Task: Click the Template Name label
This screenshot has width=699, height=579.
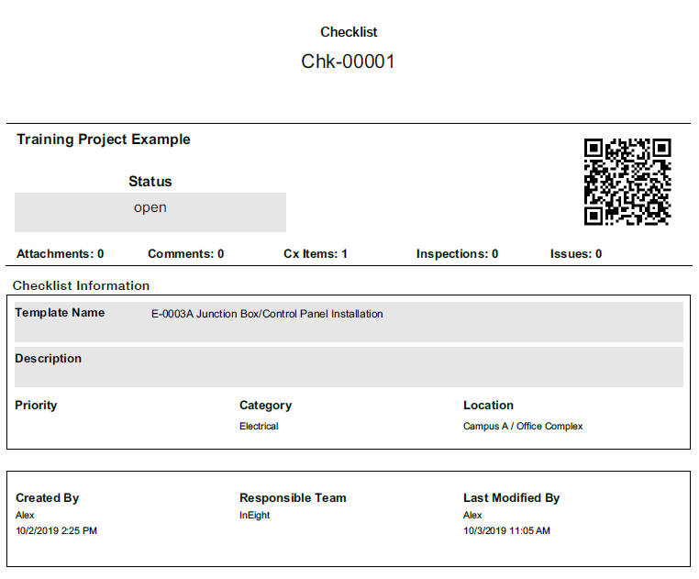Action: point(60,313)
